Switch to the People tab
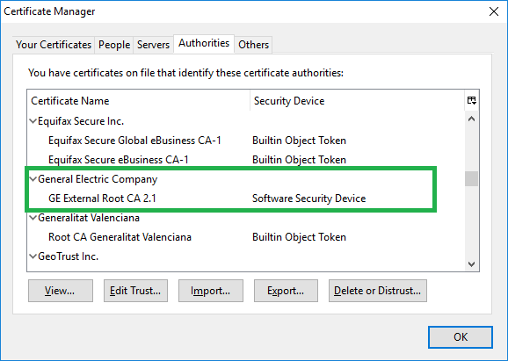This screenshot has width=508, height=361. 114,45
